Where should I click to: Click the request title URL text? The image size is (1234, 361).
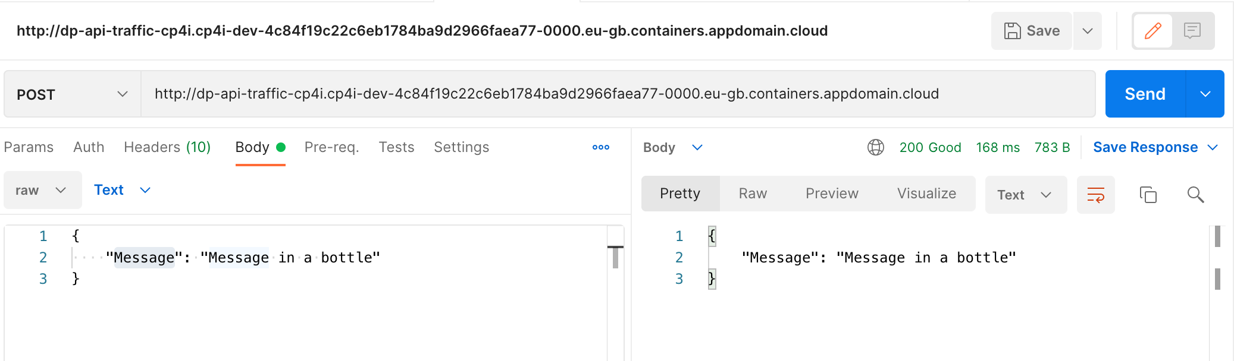pos(422,31)
